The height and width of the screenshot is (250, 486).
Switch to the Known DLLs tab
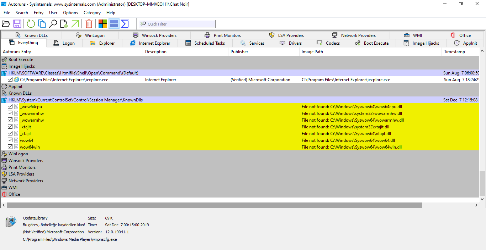coord(31,35)
